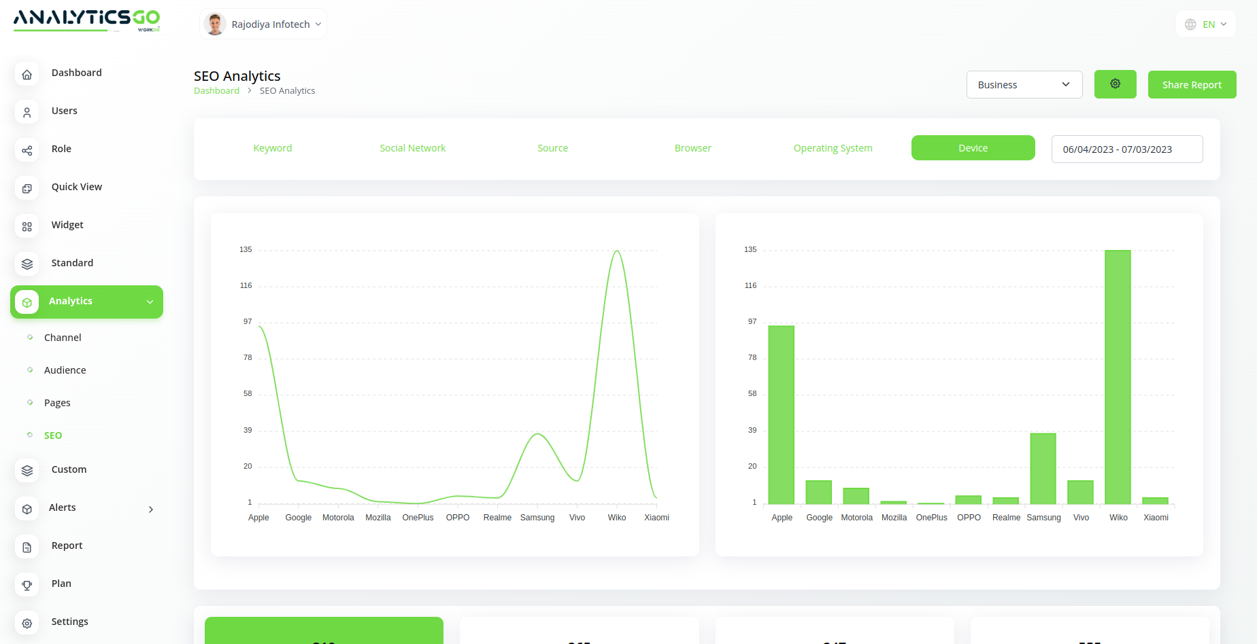The width and height of the screenshot is (1257, 644).
Task: Click the Dashboard home icon in sidebar
Action: click(27, 74)
